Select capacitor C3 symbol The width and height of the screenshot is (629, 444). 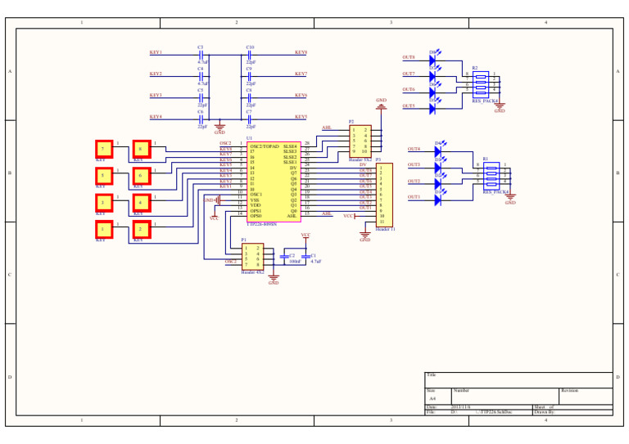click(x=201, y=55)
